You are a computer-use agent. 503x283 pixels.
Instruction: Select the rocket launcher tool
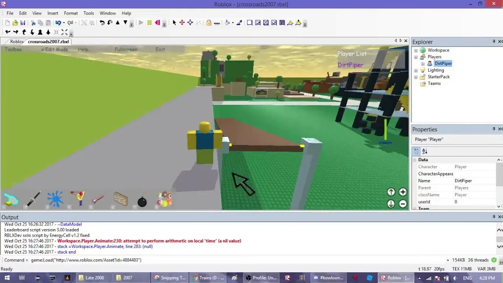click(99, 199)
